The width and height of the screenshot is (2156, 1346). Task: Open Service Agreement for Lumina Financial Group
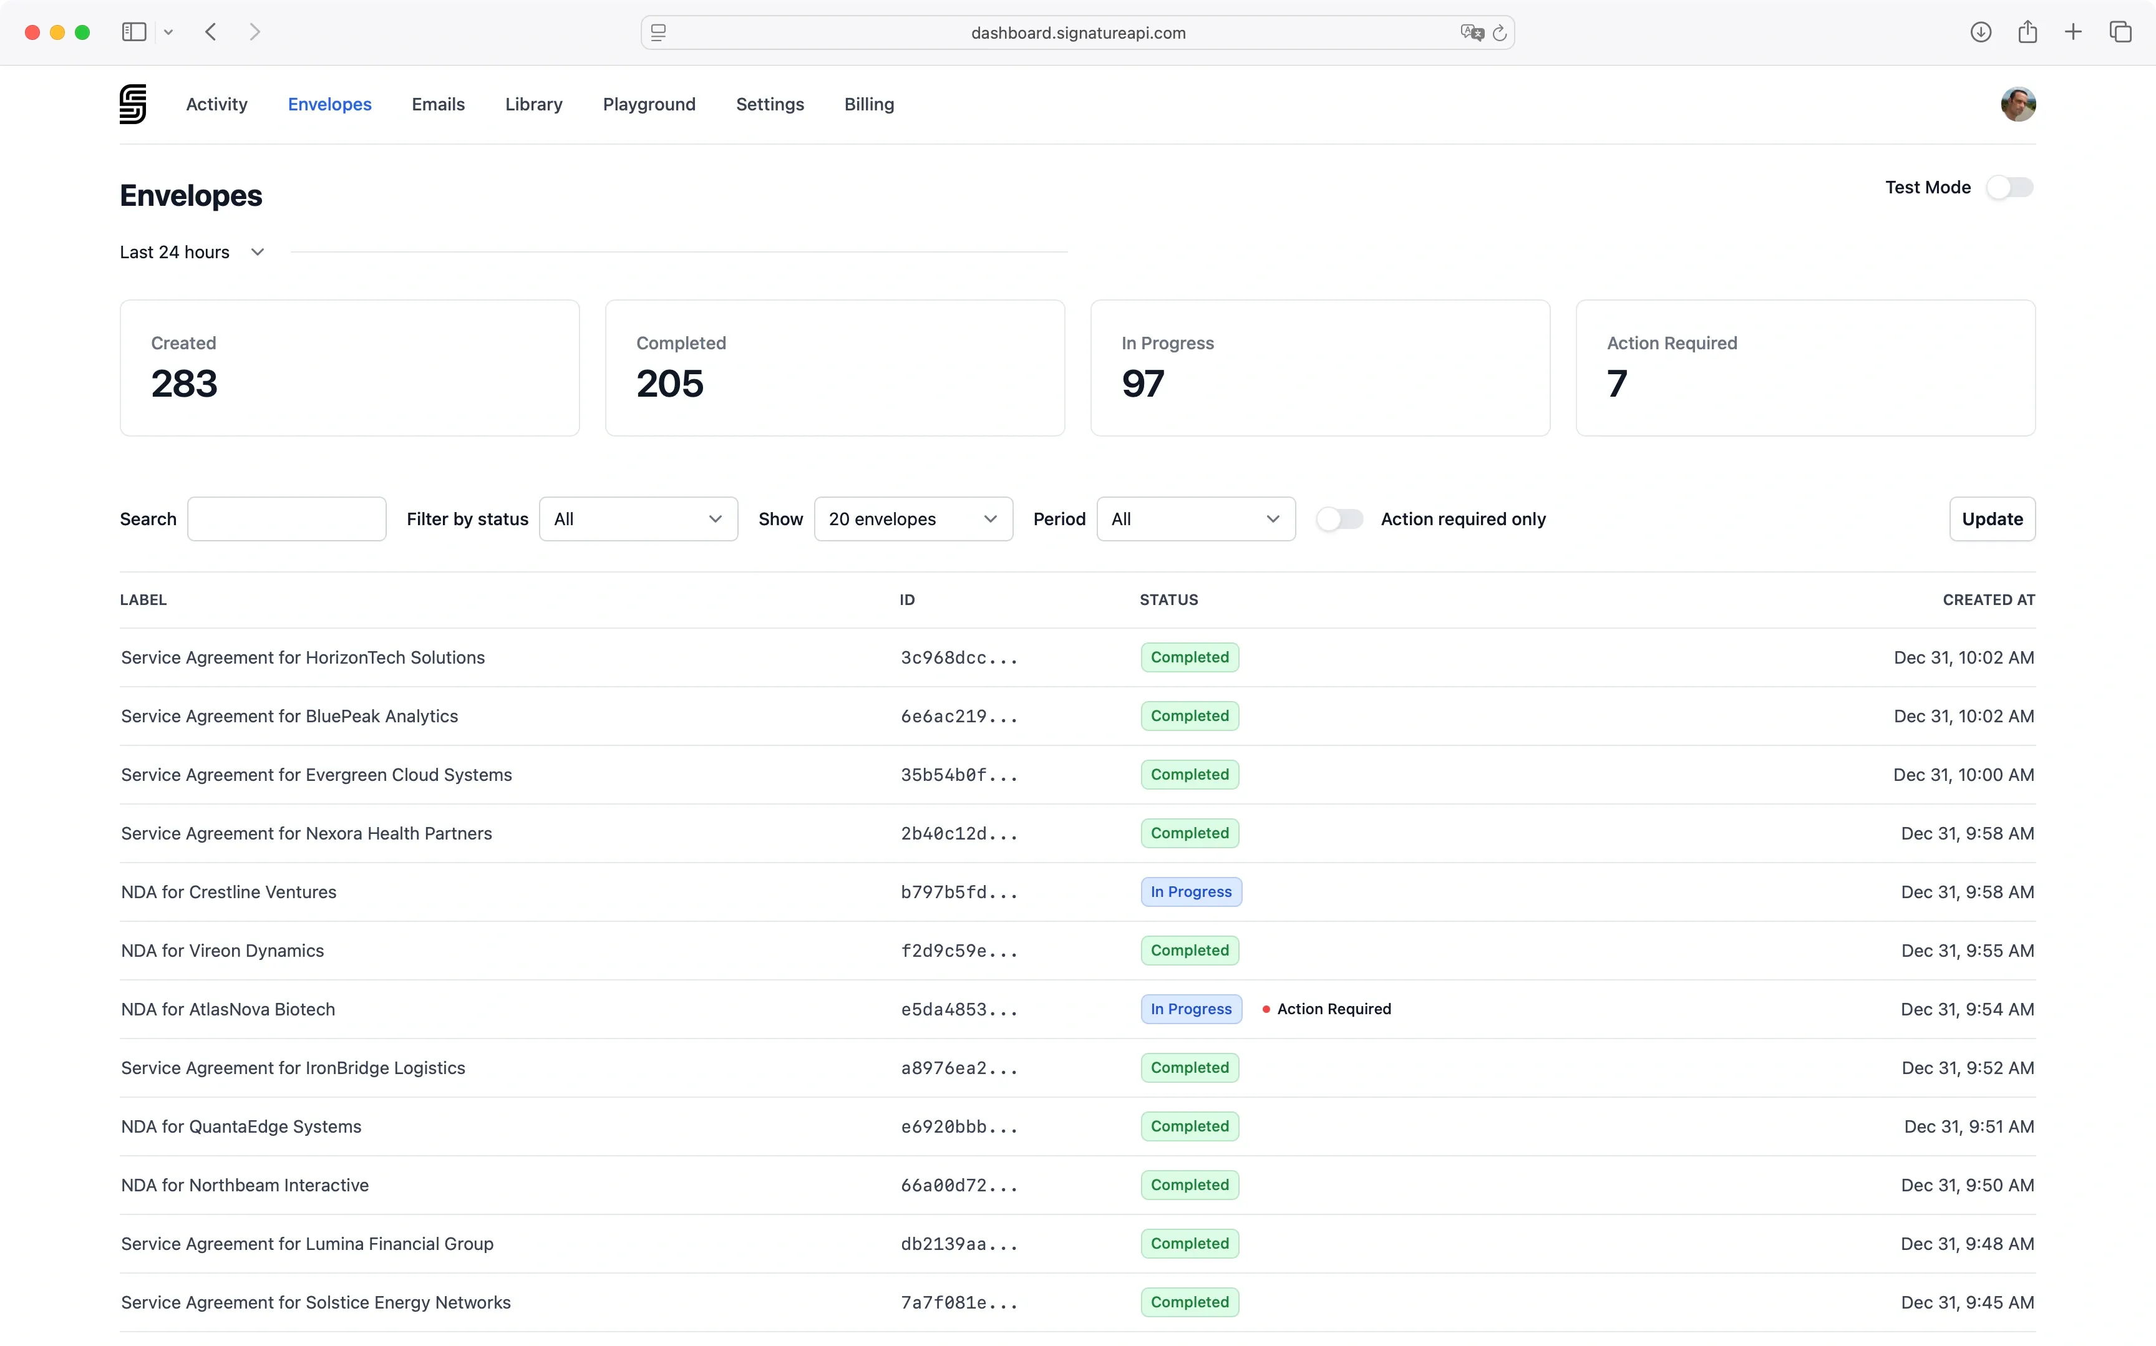coord(307,1244)
